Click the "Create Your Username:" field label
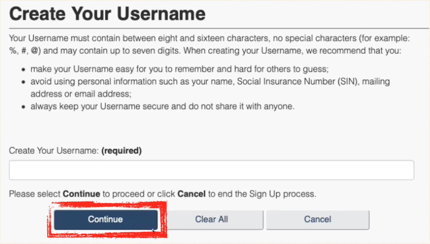The width and height of the screenshot is (430, 244). (54, 151)
